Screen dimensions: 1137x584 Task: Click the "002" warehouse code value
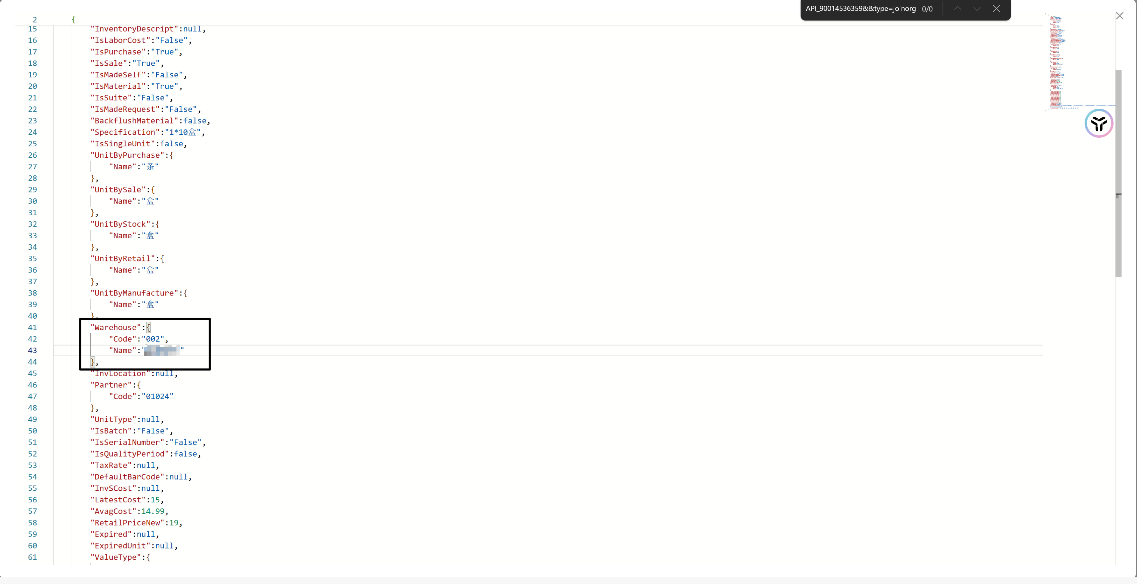(x=153, y=339)
